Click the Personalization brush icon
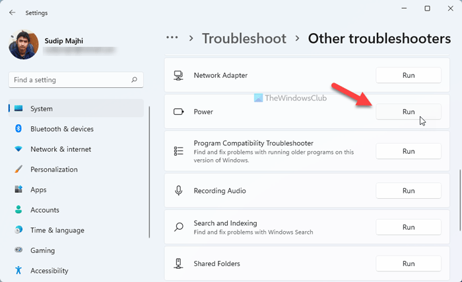The height and width of the screenshot is (282, 462). [x=18, y=170]
